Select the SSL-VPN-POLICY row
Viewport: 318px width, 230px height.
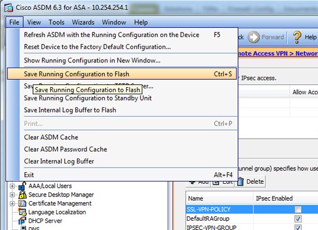point(252,209)
